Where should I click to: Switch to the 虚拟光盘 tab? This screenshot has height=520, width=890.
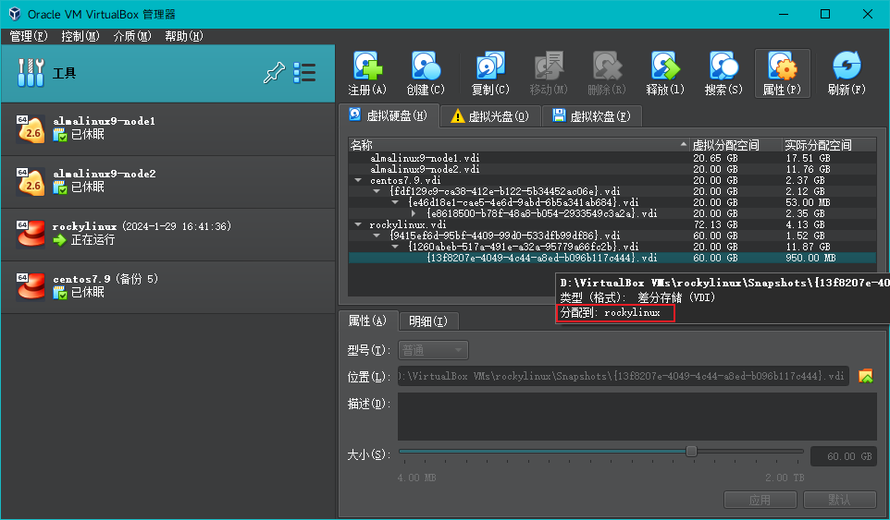pos(490,116)
